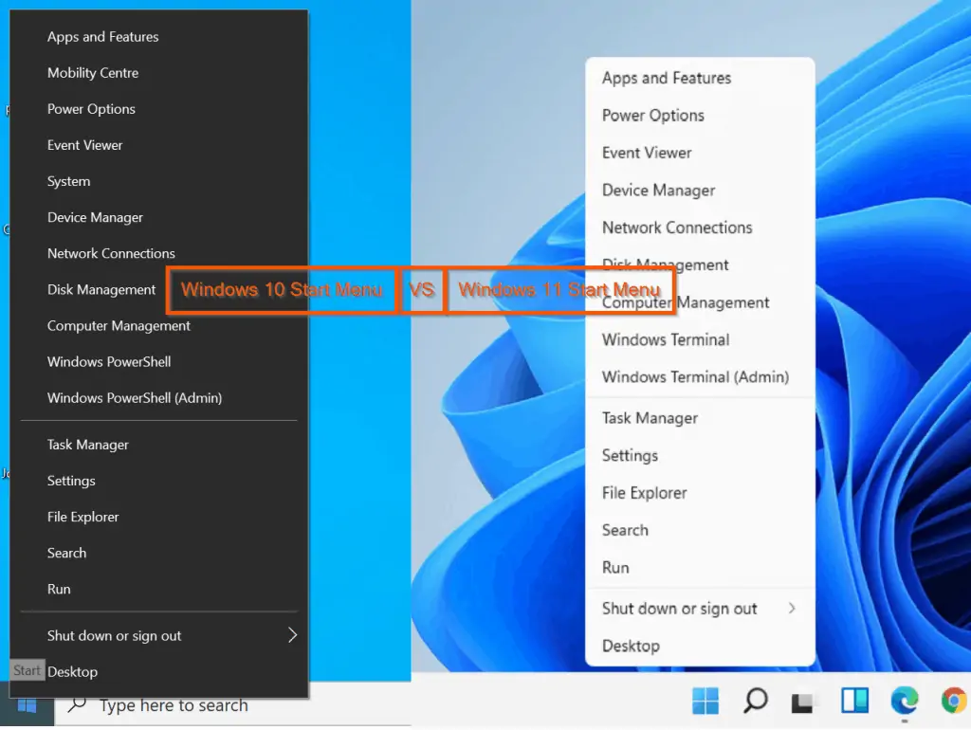Open Apps and Features in Windows 11 menu
The image size is (971, 730).
[700, 78]
